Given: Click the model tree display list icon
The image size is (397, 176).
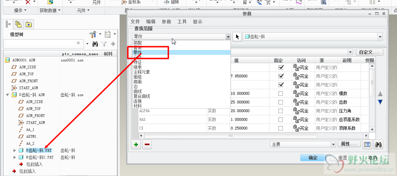Looking at the screenshot, I should click(x=107, y=34).
